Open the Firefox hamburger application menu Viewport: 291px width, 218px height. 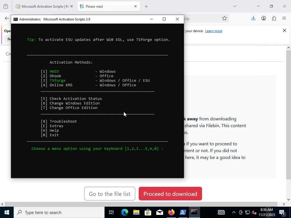pyautogui.click(x=284, y=18)
